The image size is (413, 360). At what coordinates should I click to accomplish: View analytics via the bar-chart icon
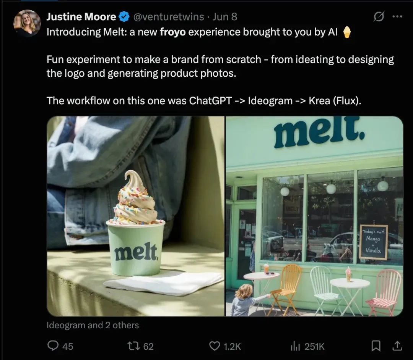(295, 346)
